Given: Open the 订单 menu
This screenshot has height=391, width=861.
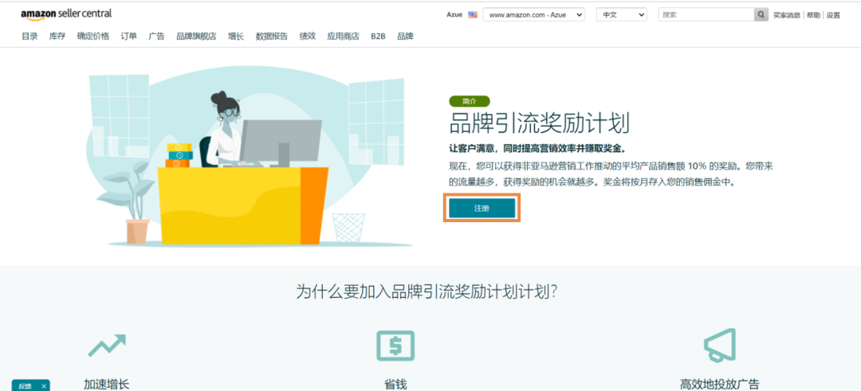Looking at the screenshot, I should point(128,36).
